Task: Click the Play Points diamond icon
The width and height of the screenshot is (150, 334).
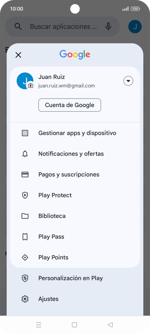Action: tap(25, 257)
